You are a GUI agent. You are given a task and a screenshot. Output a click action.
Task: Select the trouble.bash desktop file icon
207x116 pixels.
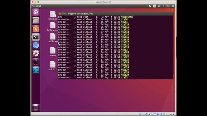coord(53,38)
